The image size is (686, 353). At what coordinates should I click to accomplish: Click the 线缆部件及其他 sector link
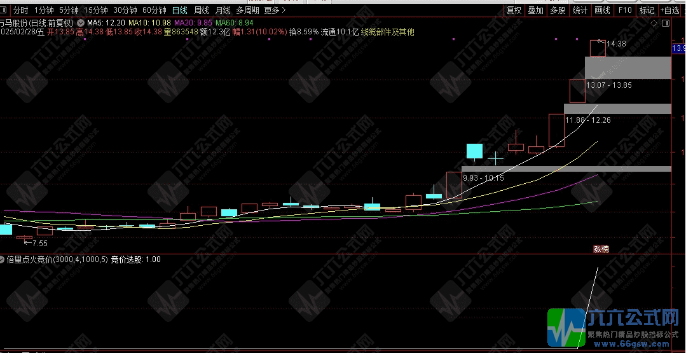click(387, 32)
